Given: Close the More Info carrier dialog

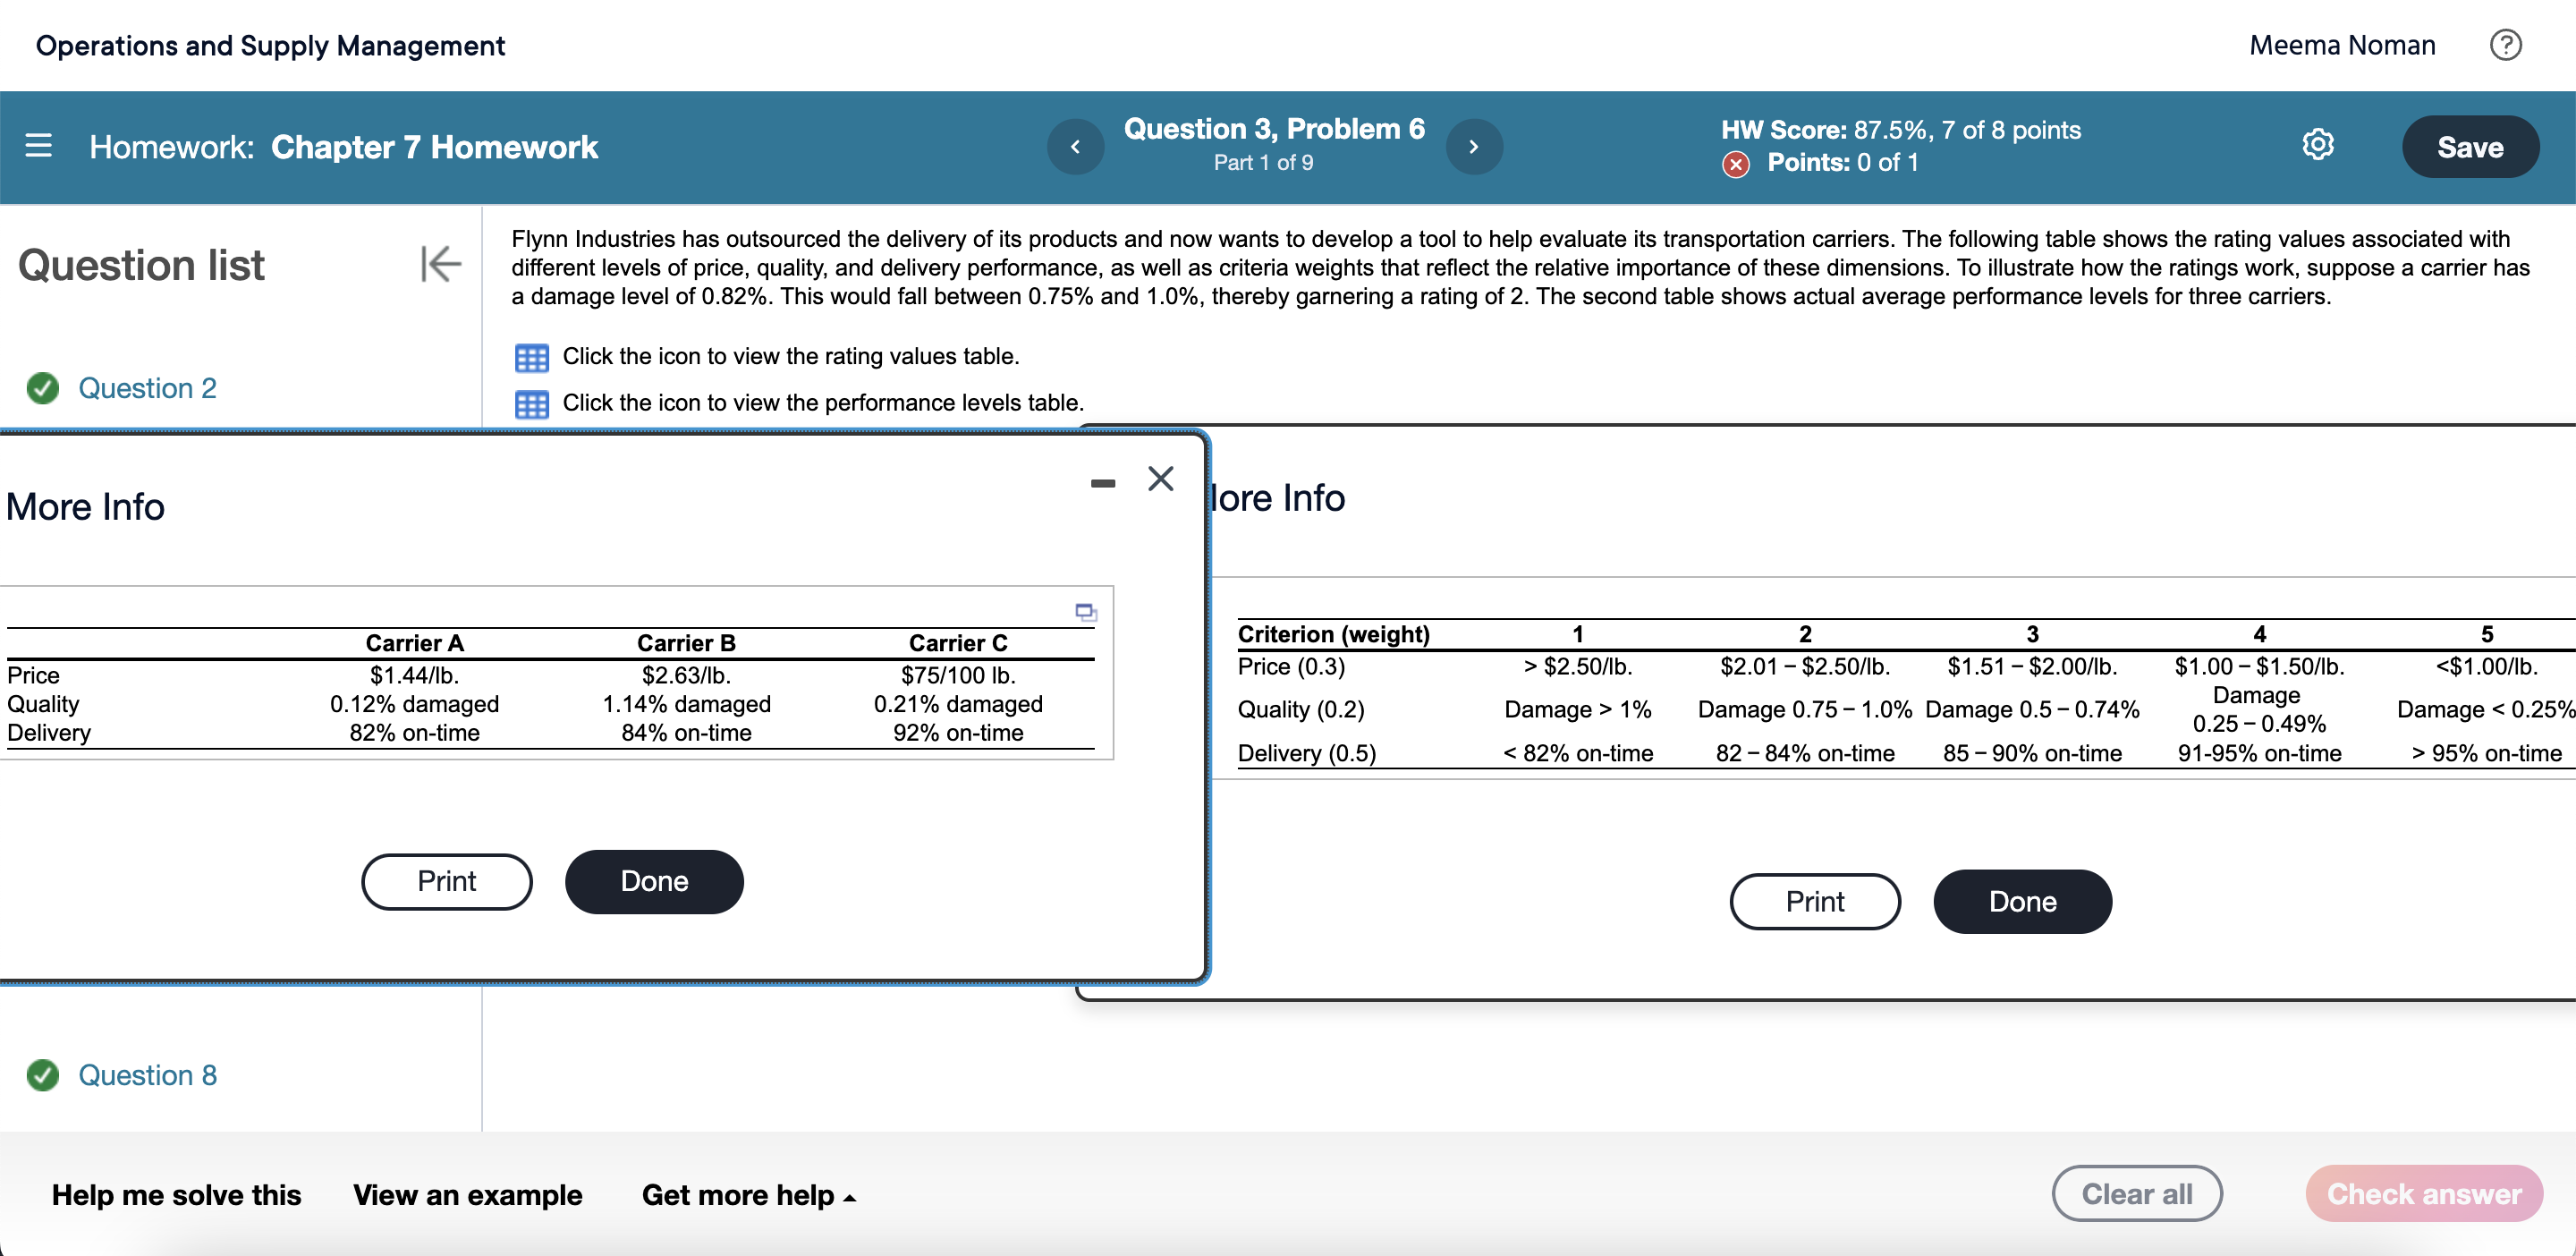Looking at the screenshot, I should [1160, 479].
